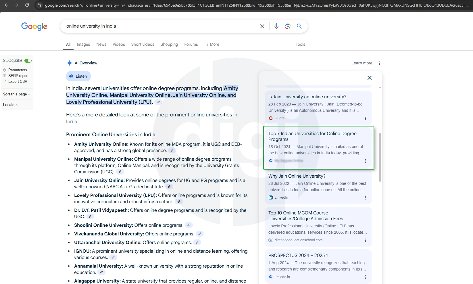Open Why Jain Online University card
Screen dimensions: 473x284
tap(318, 187)
